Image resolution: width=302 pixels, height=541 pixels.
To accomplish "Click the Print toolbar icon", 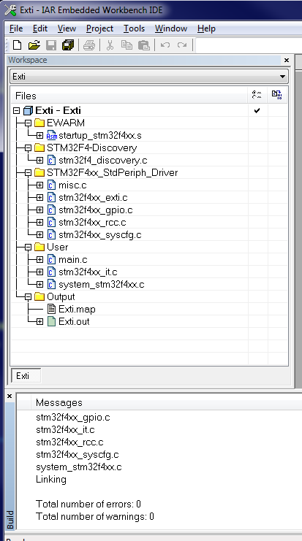I will tap(89, 45).
